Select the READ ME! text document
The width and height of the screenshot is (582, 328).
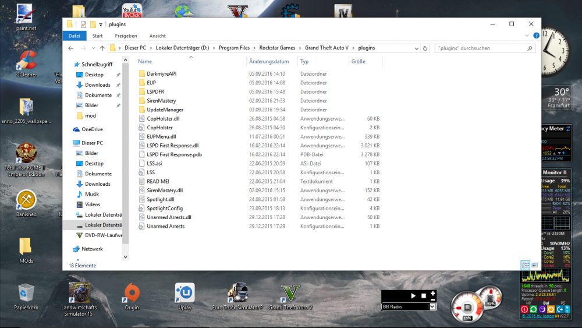click(158, 181)
